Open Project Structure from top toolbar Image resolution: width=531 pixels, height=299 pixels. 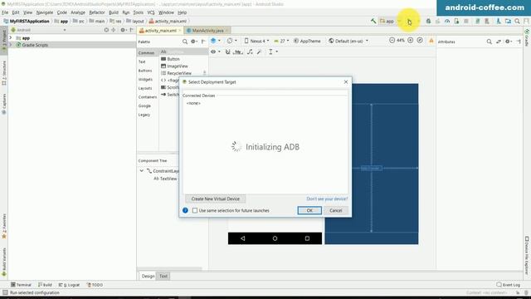(508, 21)
